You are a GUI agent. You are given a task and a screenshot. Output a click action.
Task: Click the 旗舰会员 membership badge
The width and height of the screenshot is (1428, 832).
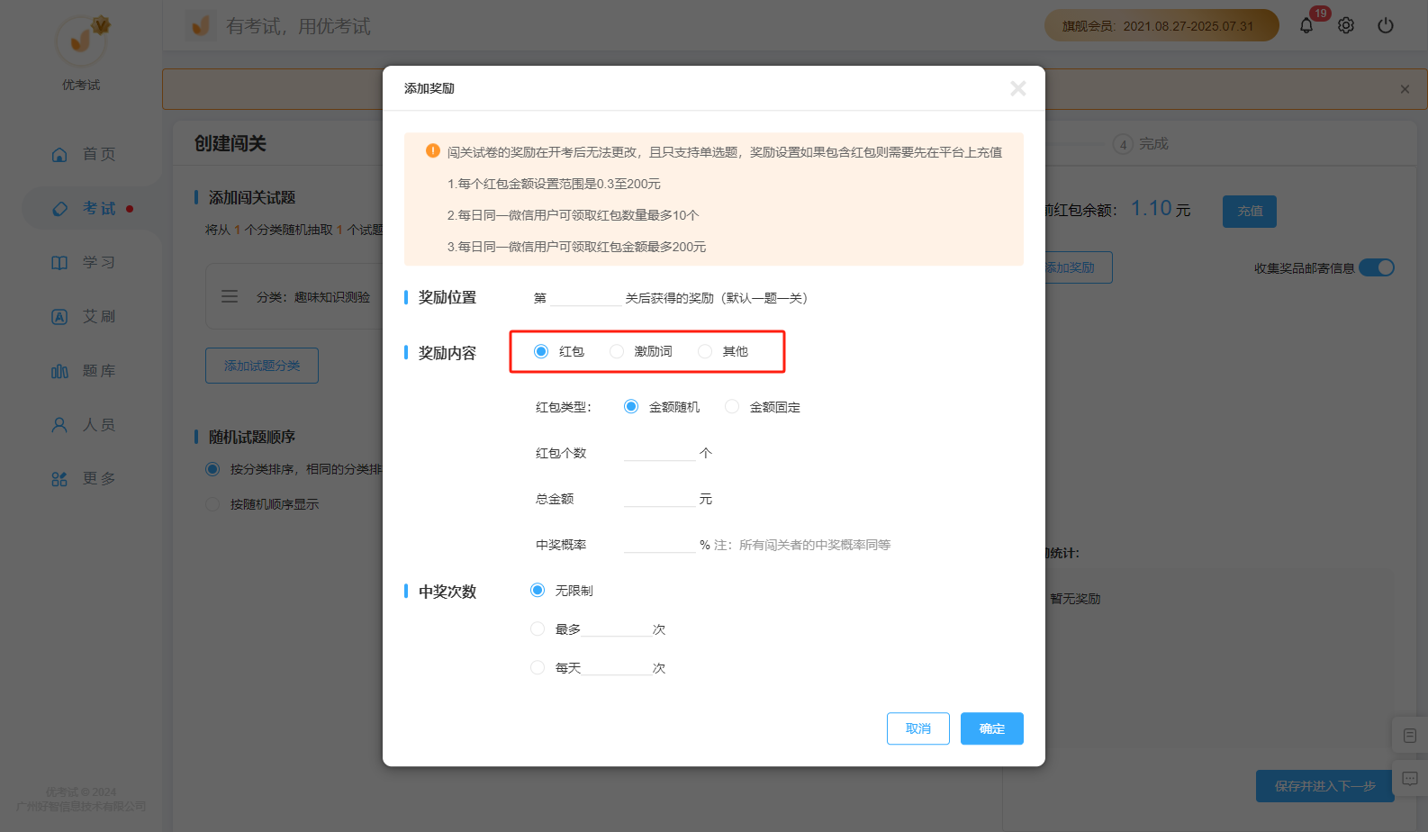[1161, 25]
